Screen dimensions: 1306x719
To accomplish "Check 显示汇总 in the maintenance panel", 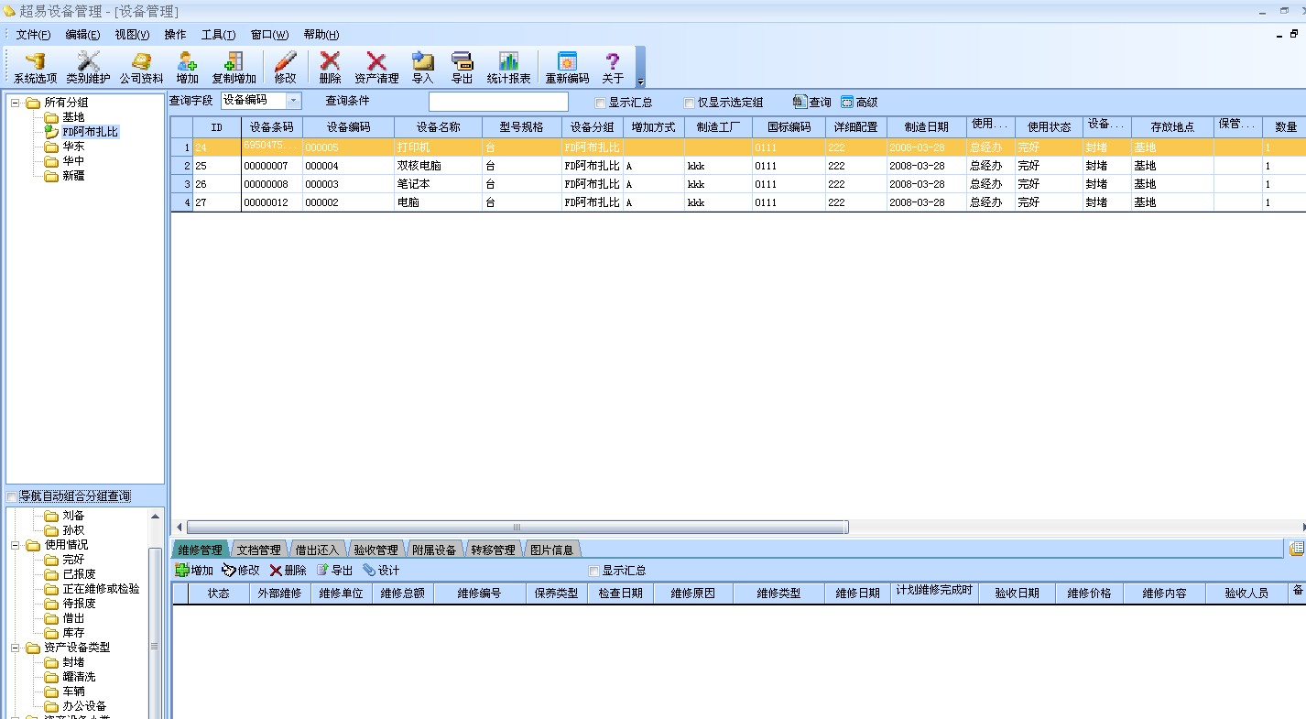I will (593, 571).
